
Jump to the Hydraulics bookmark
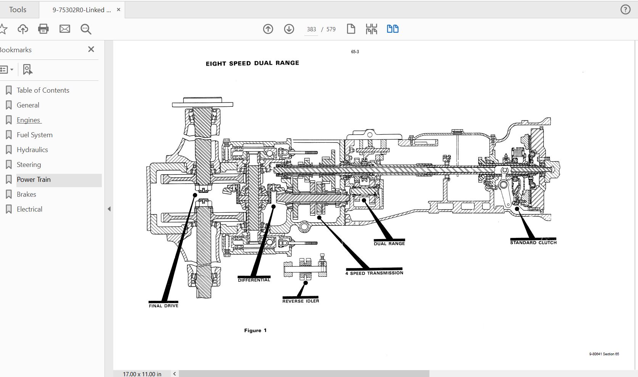tap(32, 150)
